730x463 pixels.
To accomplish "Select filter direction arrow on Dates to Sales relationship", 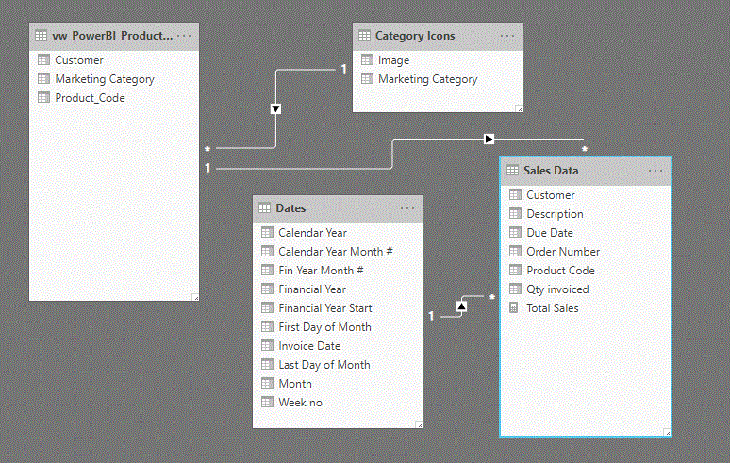I will [x=461, y=306].
